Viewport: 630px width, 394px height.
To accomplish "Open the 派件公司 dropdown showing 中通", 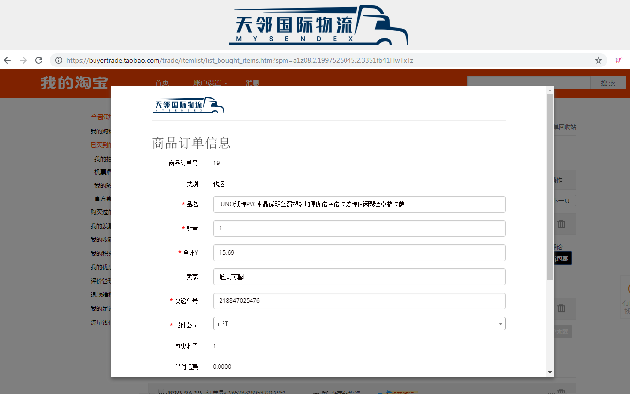I will (359, 324).
